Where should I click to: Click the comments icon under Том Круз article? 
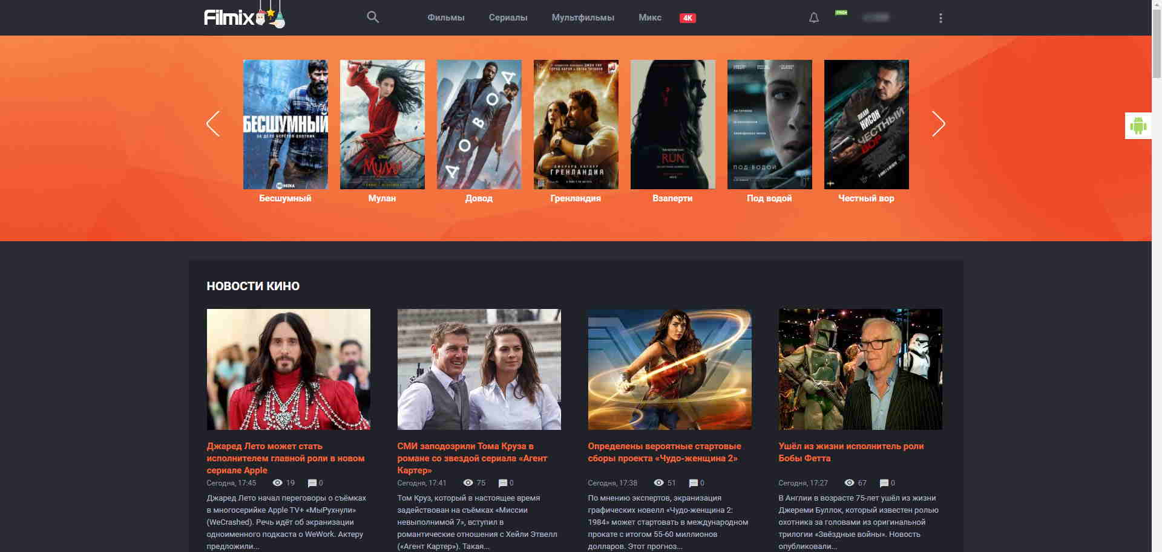(x=503, y=483)
